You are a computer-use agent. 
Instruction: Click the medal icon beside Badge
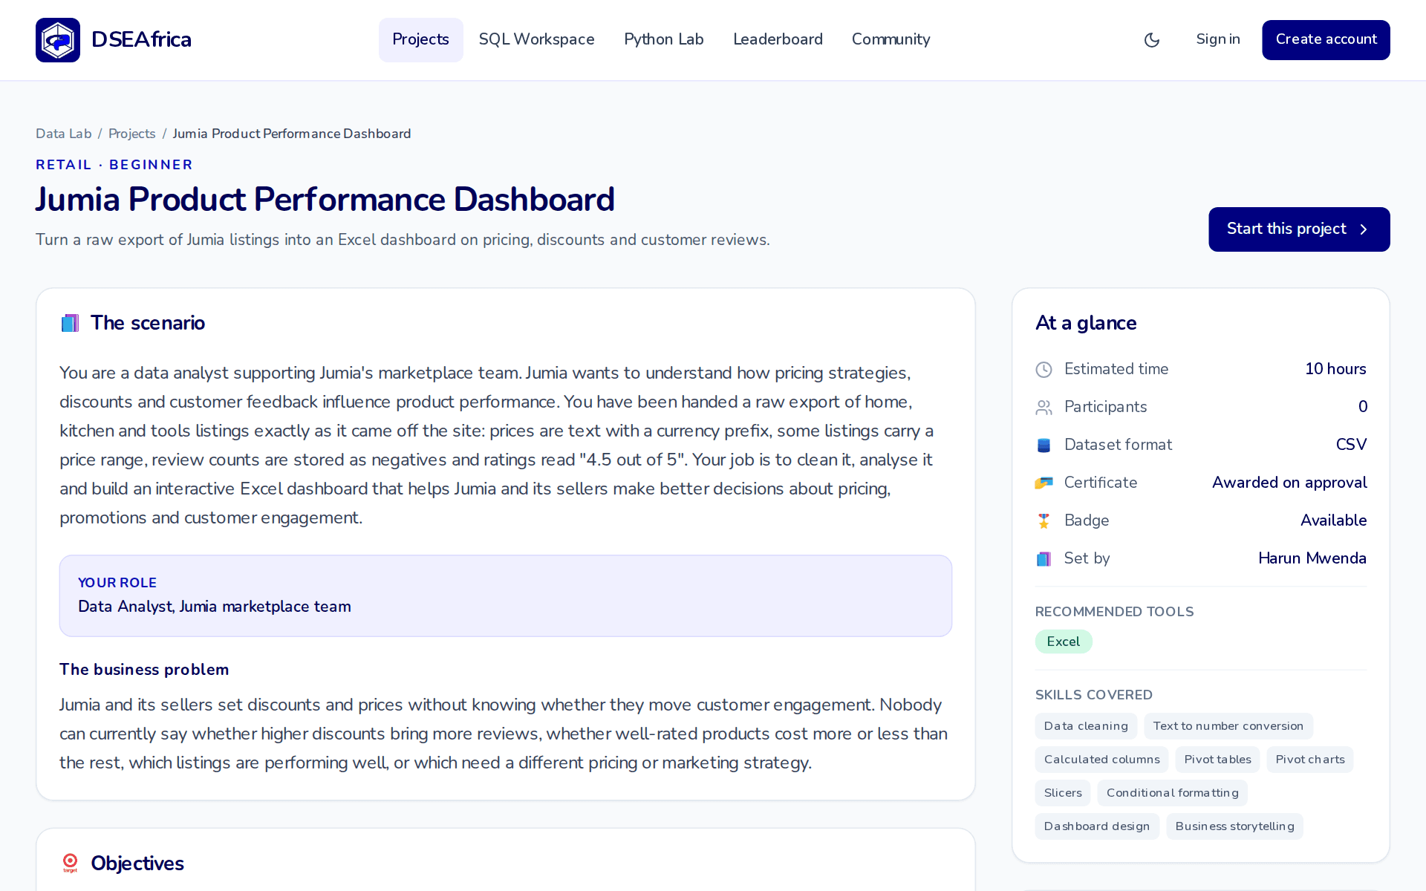tap(1044, 521)
